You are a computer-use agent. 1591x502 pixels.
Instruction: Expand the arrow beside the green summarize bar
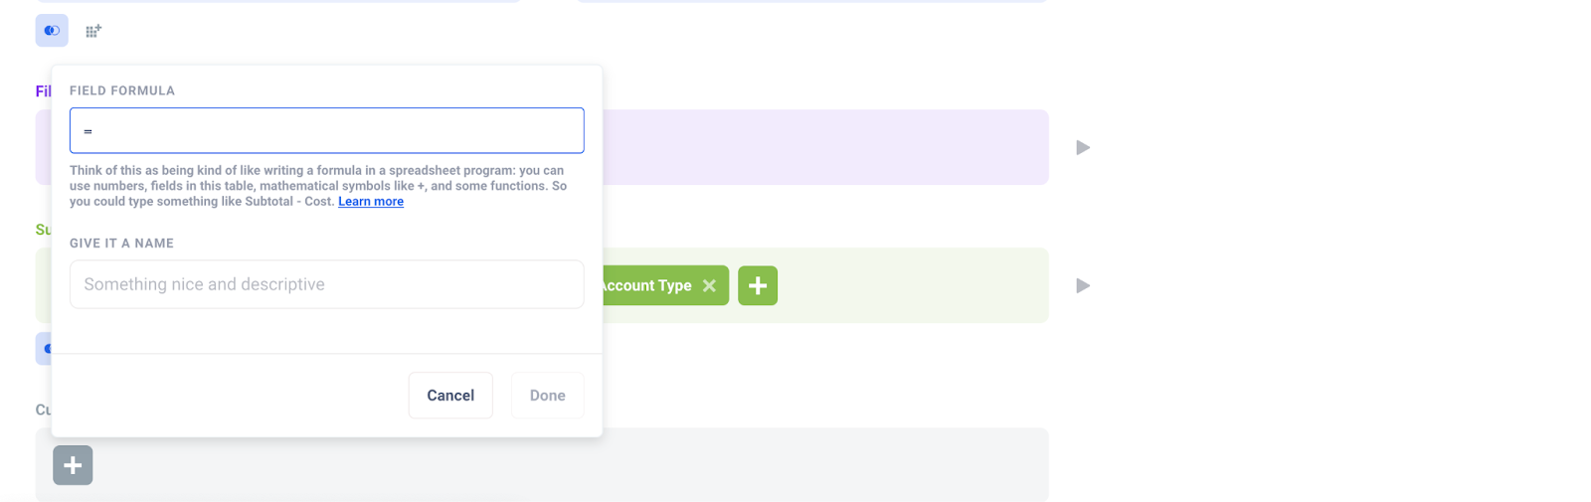click(1083, 285)
